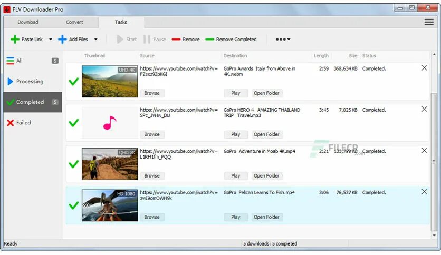Click the Ready status bar text
This screenshot has width=441, height=255.
pyautogui.click(x=11, y=244)
